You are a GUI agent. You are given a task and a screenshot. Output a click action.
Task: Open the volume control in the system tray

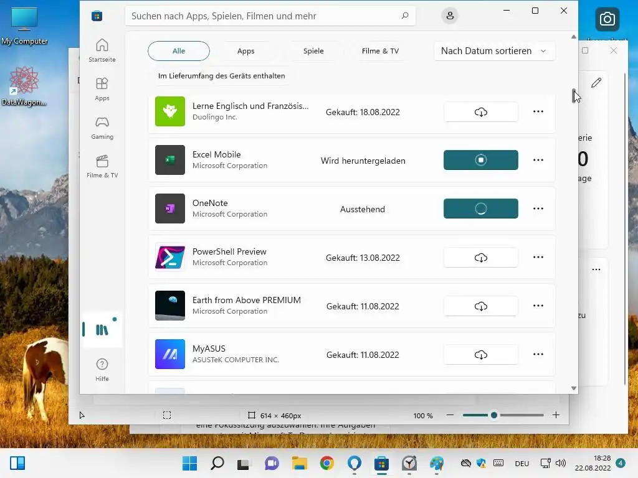click(x=561, y=463)
